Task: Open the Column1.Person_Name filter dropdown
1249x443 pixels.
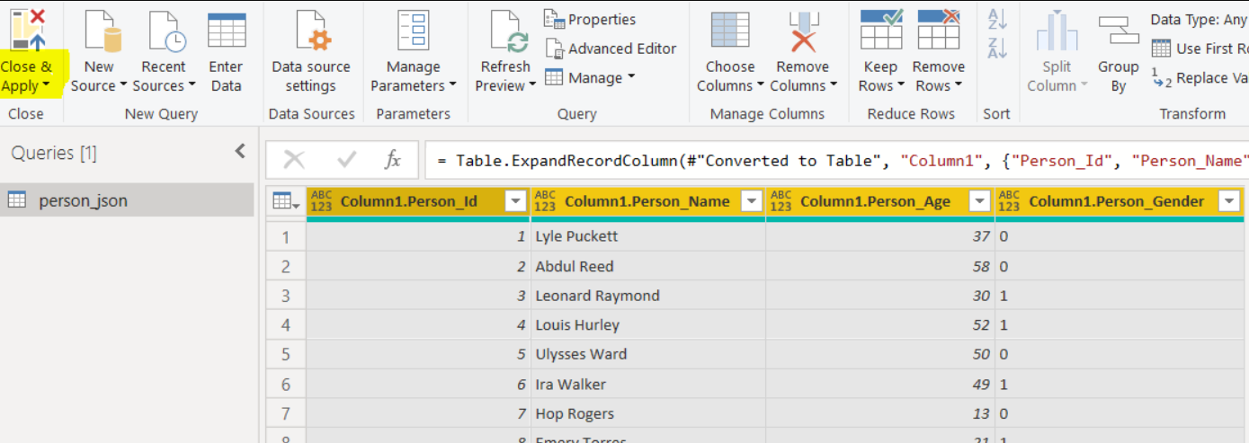Action: [x=751, y=202]
